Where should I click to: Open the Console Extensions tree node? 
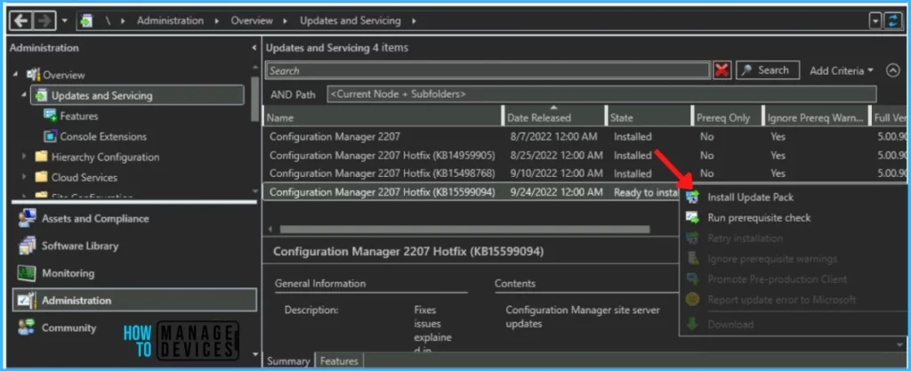click(x=103, y=136)
